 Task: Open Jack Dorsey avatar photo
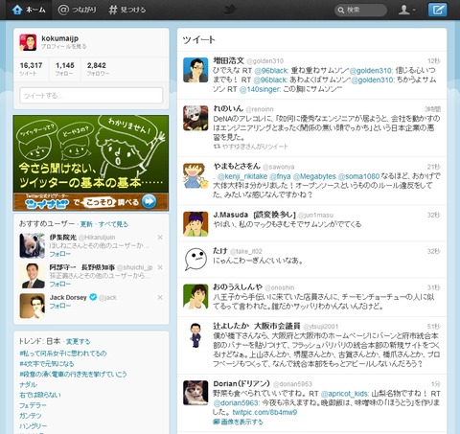33,306
